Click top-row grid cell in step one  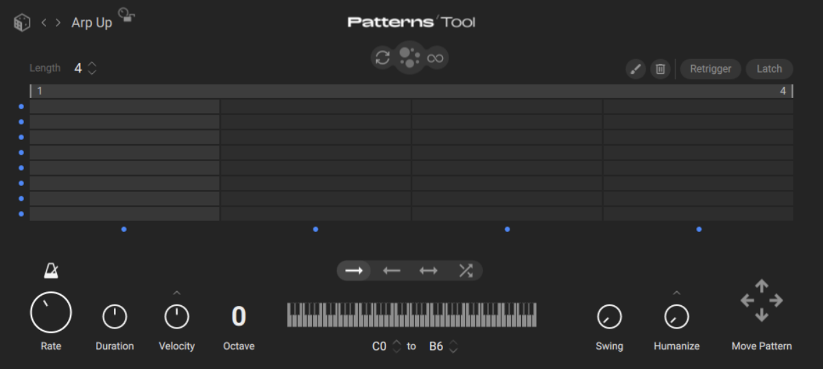coord(124,106)
